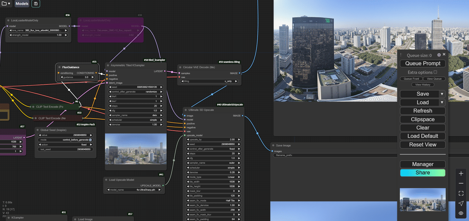Click the Queue Prompt button
Image resolution: width=469 pixels, height=221 pixels.
click(423, 63)
